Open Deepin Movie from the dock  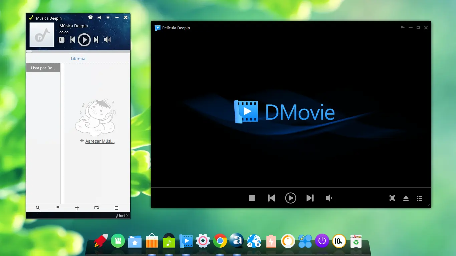pos(186,241)
